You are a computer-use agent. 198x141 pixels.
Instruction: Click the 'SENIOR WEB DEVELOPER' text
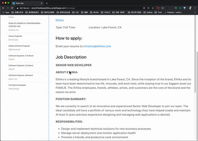74,65
